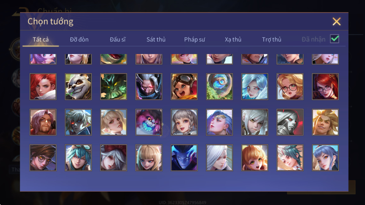Screen dimensions: 365x205
Task: Choose the swirling blue orb hero
Action: [219, 87]
